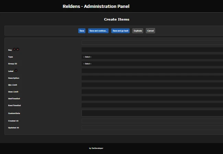Viewport: 223px width, 154px height.
Task: Click the Duplicate button
Action: click(x=138, y=31)
